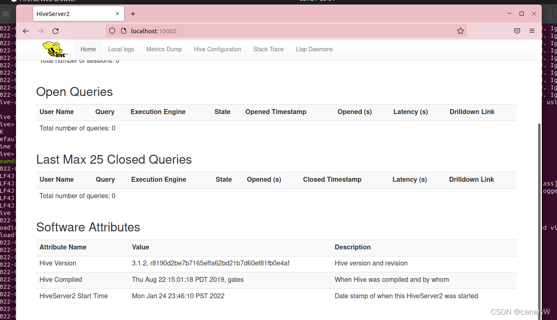
Task: Bookmark this page with the star icon
Action: 460,31
